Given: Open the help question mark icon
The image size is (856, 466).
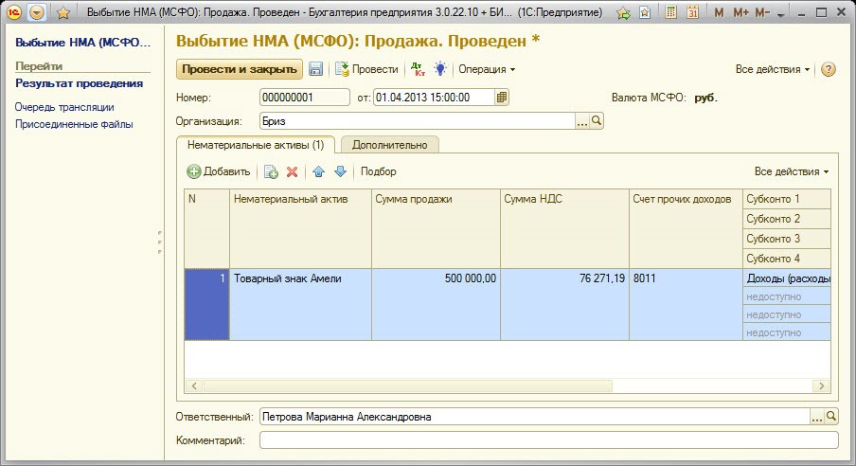Looking at the screenshot, I should pos(828,69).
